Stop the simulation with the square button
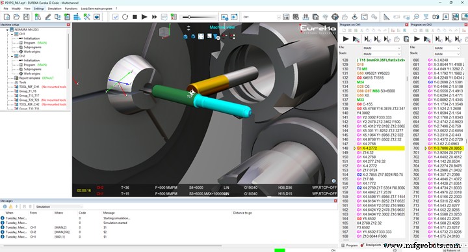 tap(135, 17)
